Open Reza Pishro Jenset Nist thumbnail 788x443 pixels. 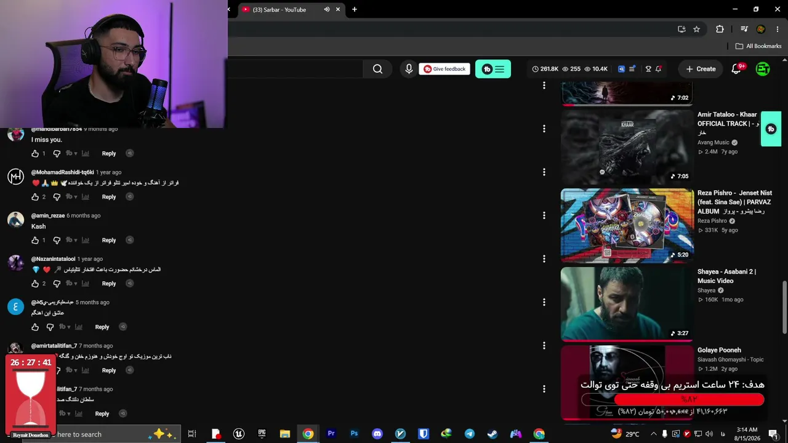pyautogui.click(x=627, y=226)
